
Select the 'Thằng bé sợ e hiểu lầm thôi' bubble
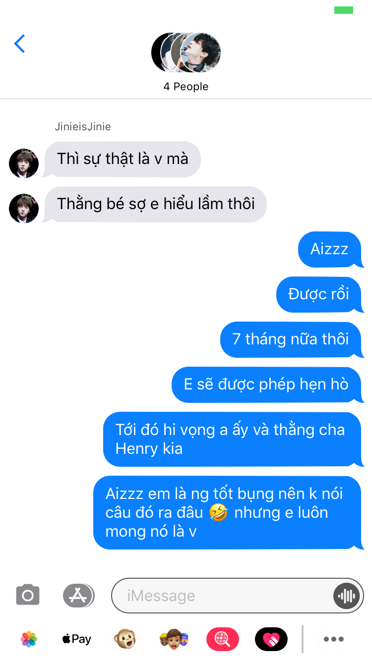coord(155,204)
